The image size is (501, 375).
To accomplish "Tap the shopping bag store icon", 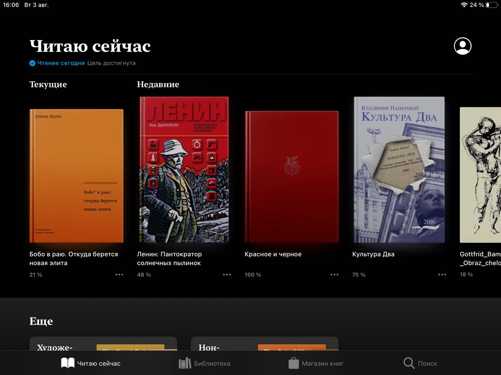I will coord(294,363).
